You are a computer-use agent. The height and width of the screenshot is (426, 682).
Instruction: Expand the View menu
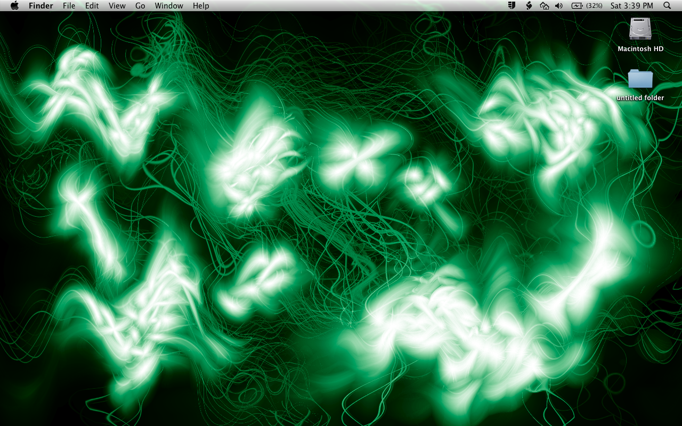click(x=117, y=6)
